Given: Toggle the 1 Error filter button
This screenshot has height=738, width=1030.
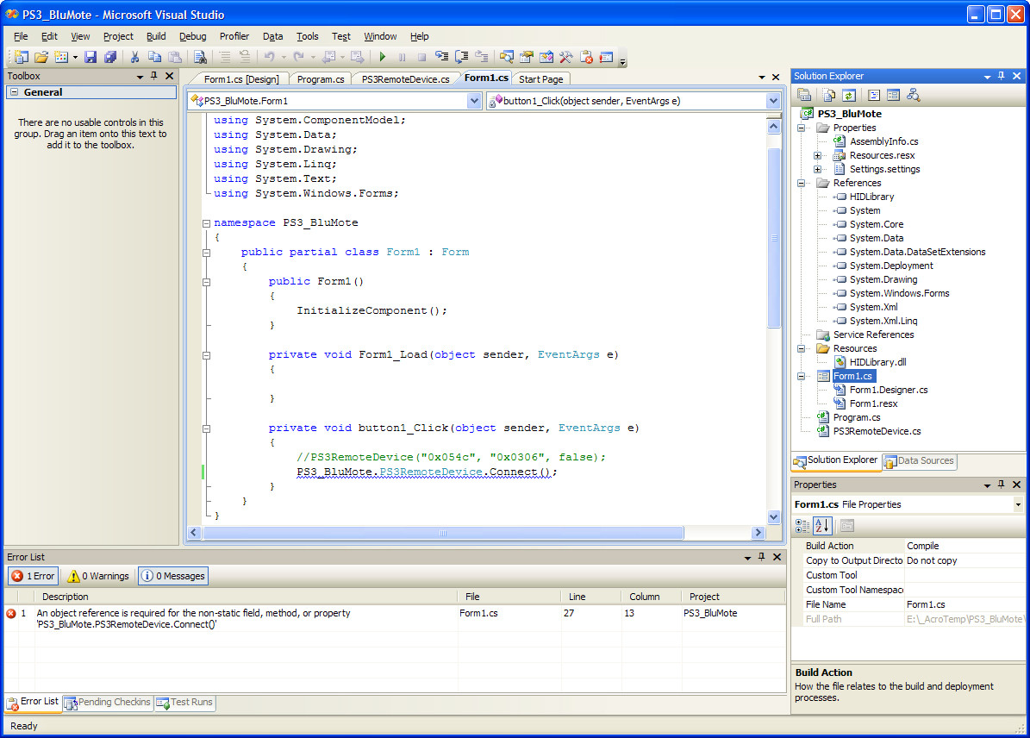Looking at the screenshot, I should point(33,576).
